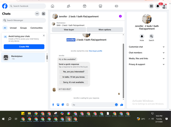Click the volume speaker tray icon
The image size is (171, 127).
[x=153, y=119]
